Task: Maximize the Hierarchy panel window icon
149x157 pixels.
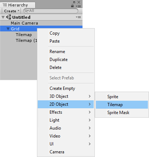Action: pyautogui.click(x=74, y=2)
